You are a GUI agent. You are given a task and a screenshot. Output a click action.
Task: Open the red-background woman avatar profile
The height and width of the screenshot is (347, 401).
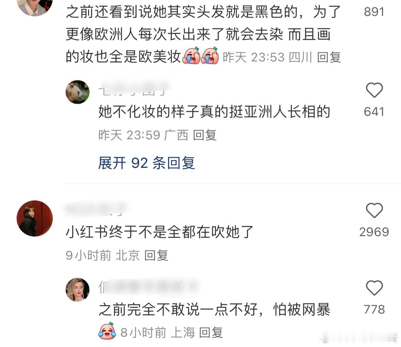35,219
